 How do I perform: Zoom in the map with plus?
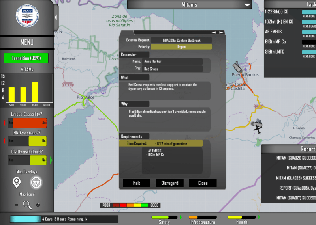click(38, 205)
